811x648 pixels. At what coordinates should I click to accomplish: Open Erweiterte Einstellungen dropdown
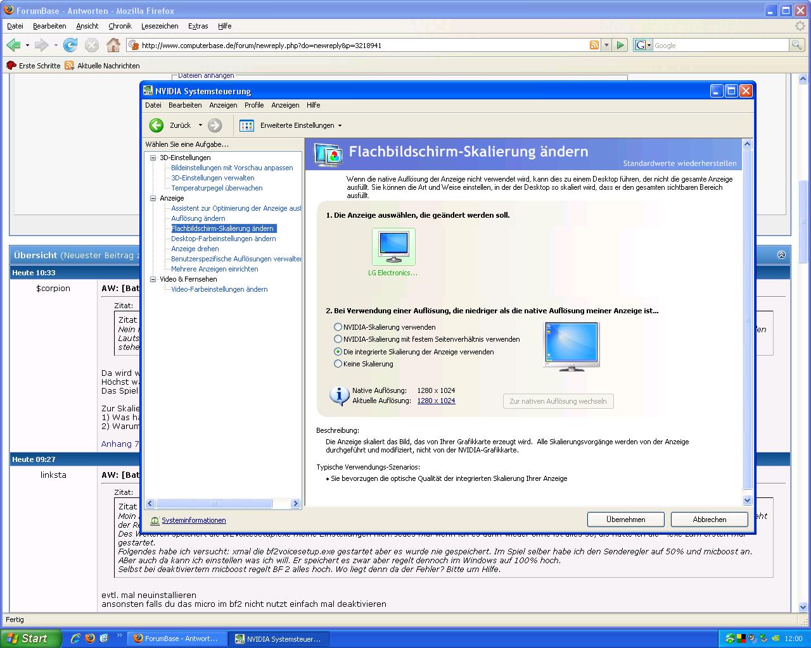(x=340, y=125)
